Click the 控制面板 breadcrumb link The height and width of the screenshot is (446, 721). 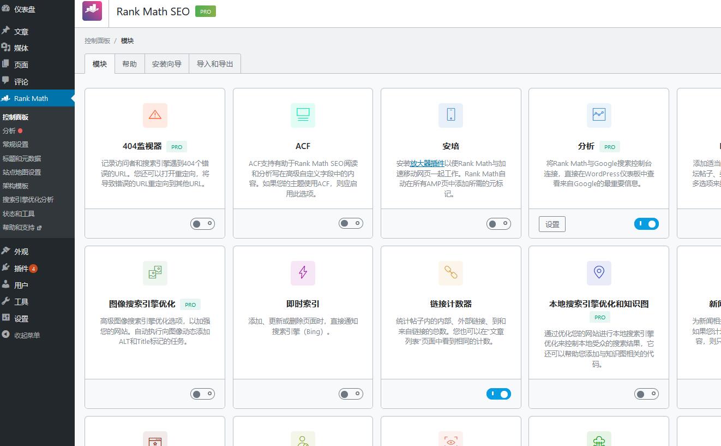(98, 41)
